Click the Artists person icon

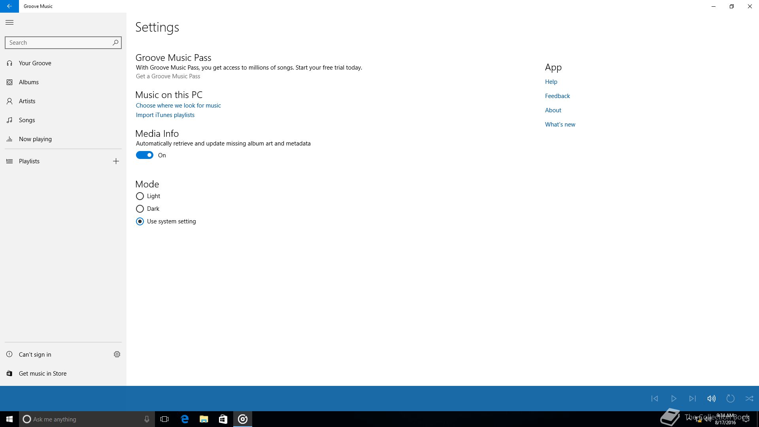[9, 101]
